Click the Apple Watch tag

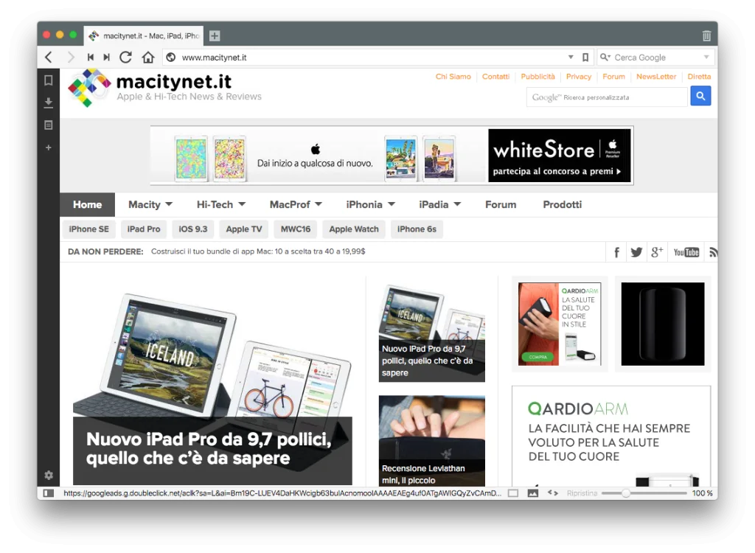coord(354,229)
